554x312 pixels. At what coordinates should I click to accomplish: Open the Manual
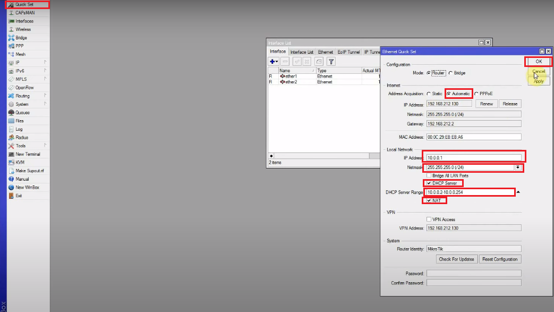[x=28, y=179]
